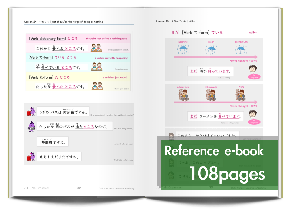
Task: Click the translation 'Oh, that's so far away.'
Action: point(123,160)
